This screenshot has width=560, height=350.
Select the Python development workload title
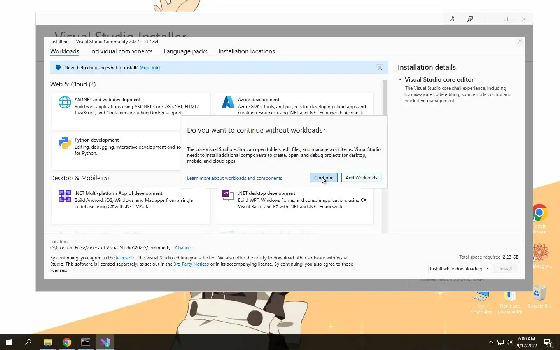(97, 140)
